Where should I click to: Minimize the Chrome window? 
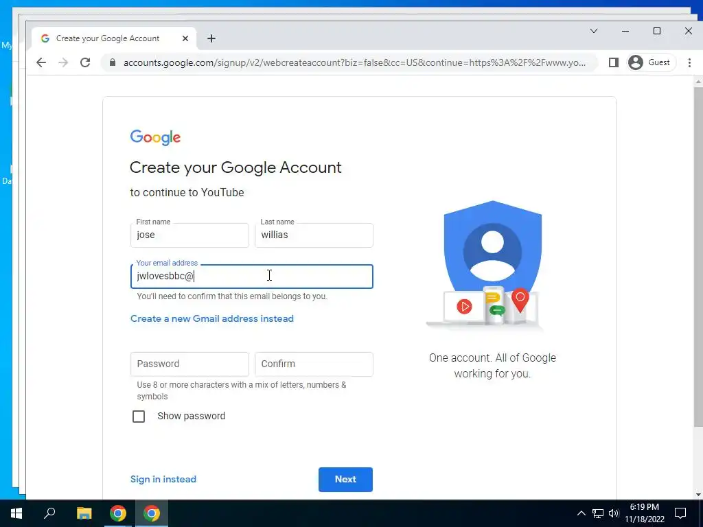625,31
